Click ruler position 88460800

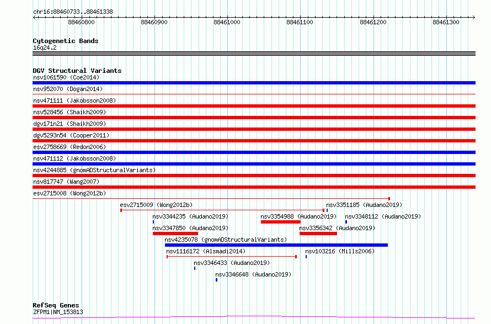(81, 22)
